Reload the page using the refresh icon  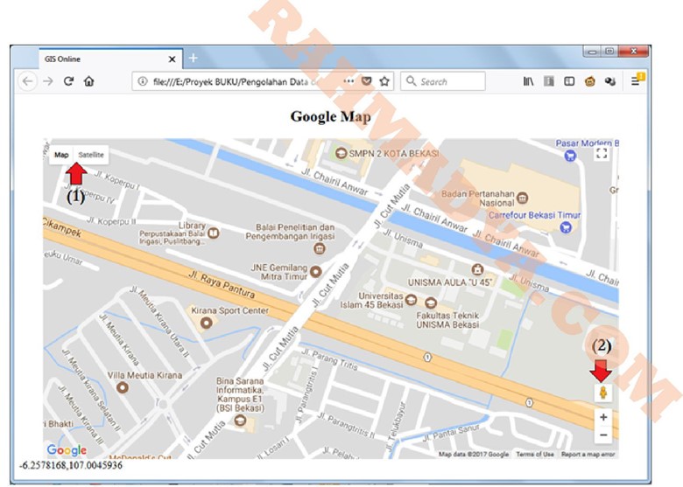68,81
